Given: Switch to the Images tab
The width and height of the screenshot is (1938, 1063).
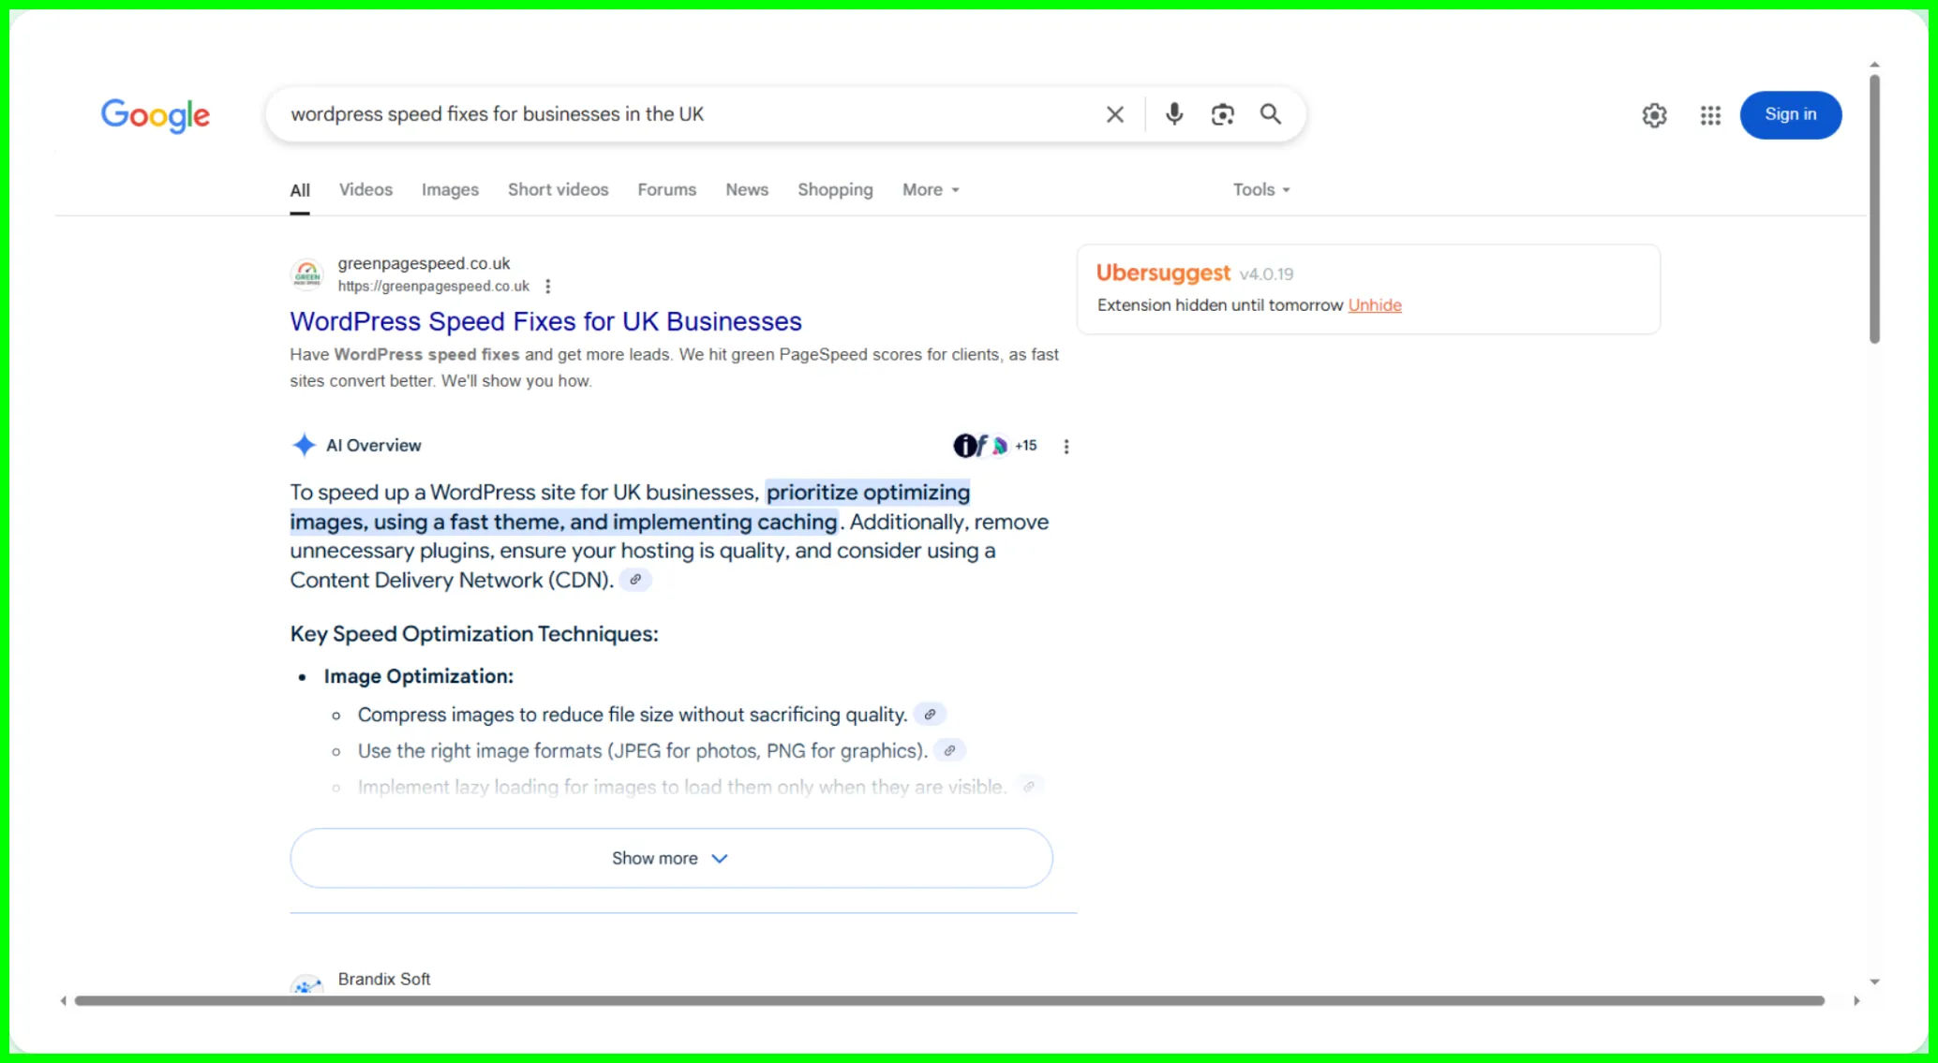Looking at the screenshot, I should [450, 190].
